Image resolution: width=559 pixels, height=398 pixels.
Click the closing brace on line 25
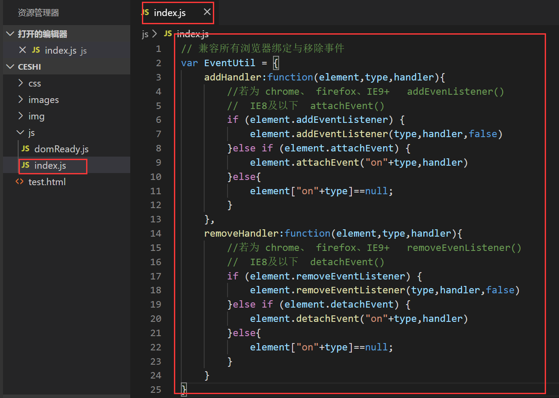(x=184, y=389)
